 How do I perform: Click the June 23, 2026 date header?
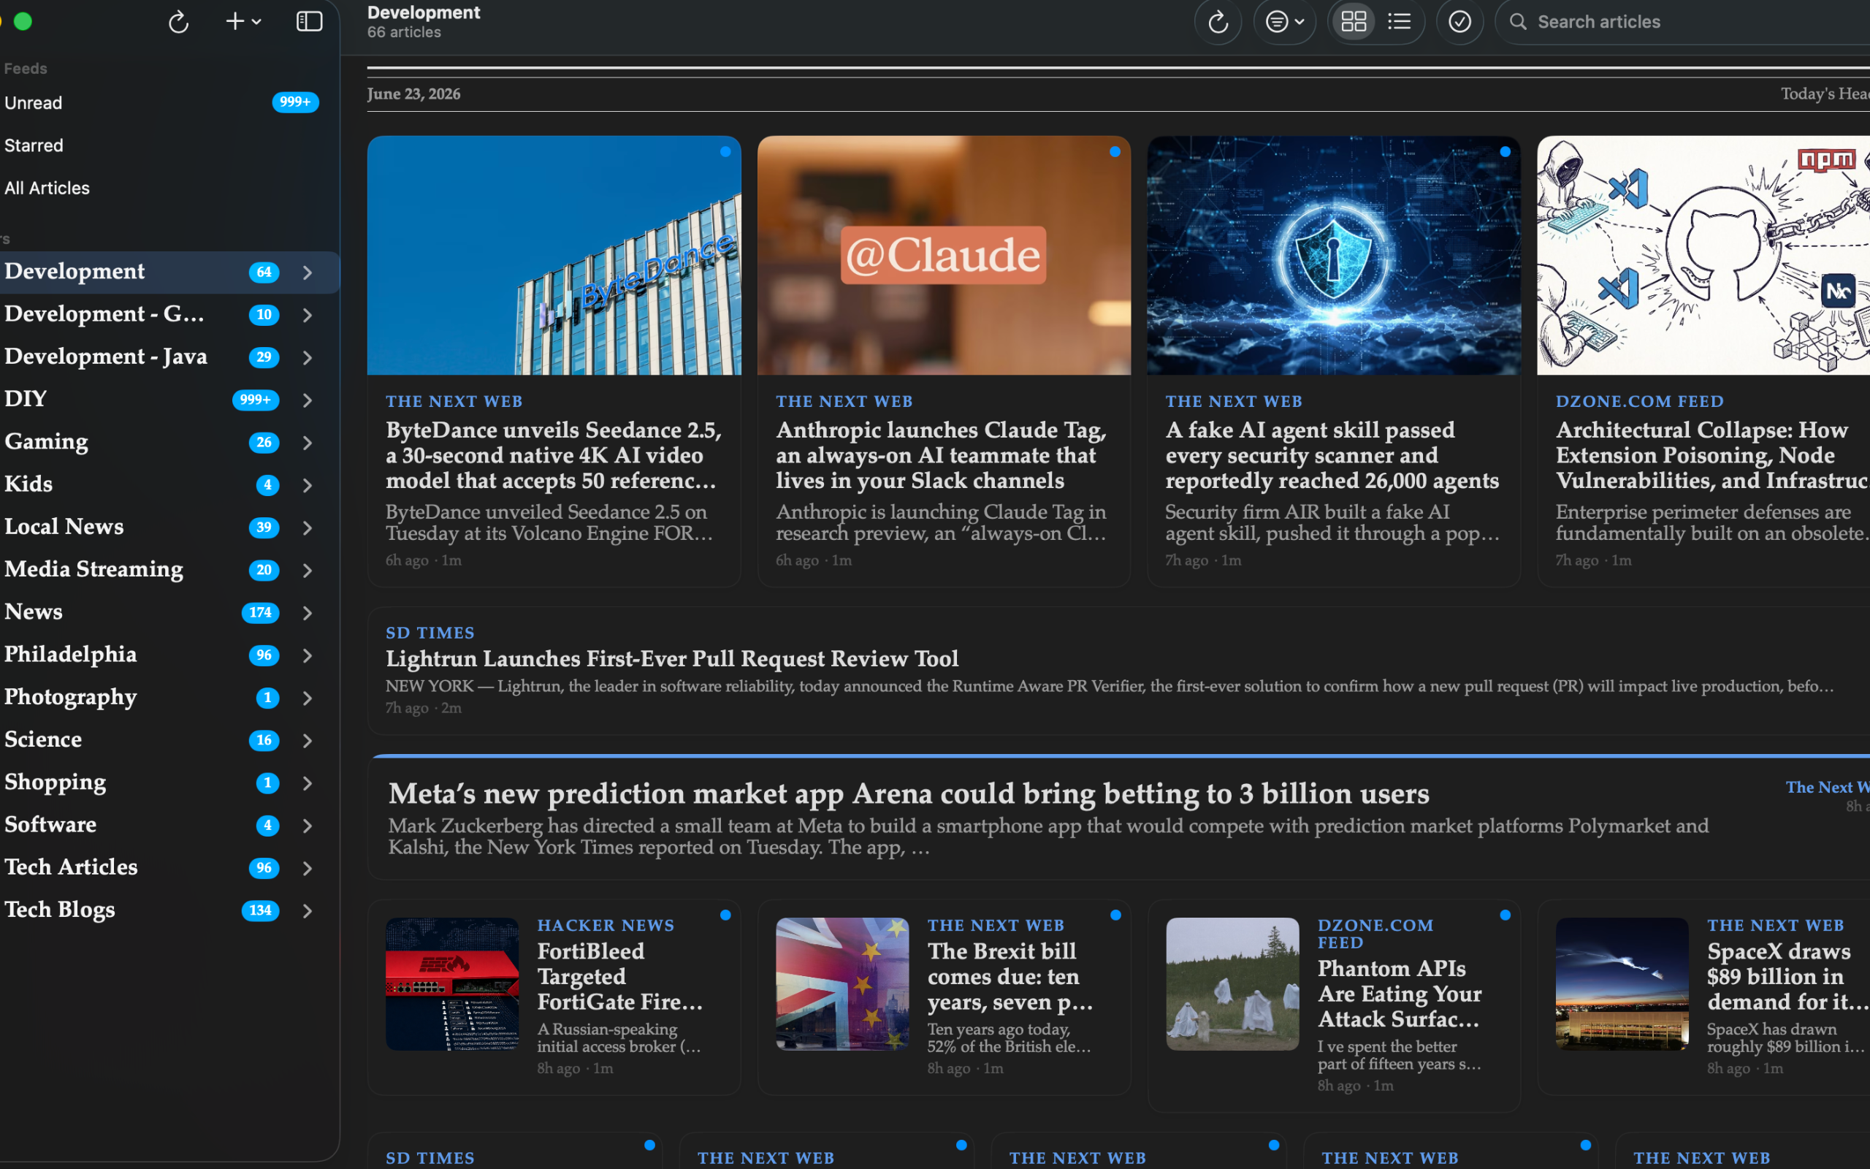413,94
